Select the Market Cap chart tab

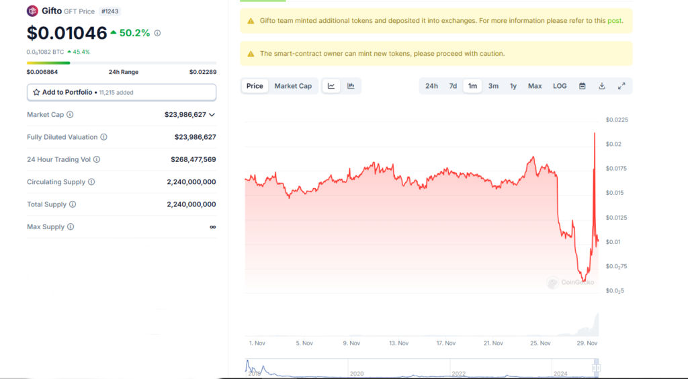pos(293,86)
